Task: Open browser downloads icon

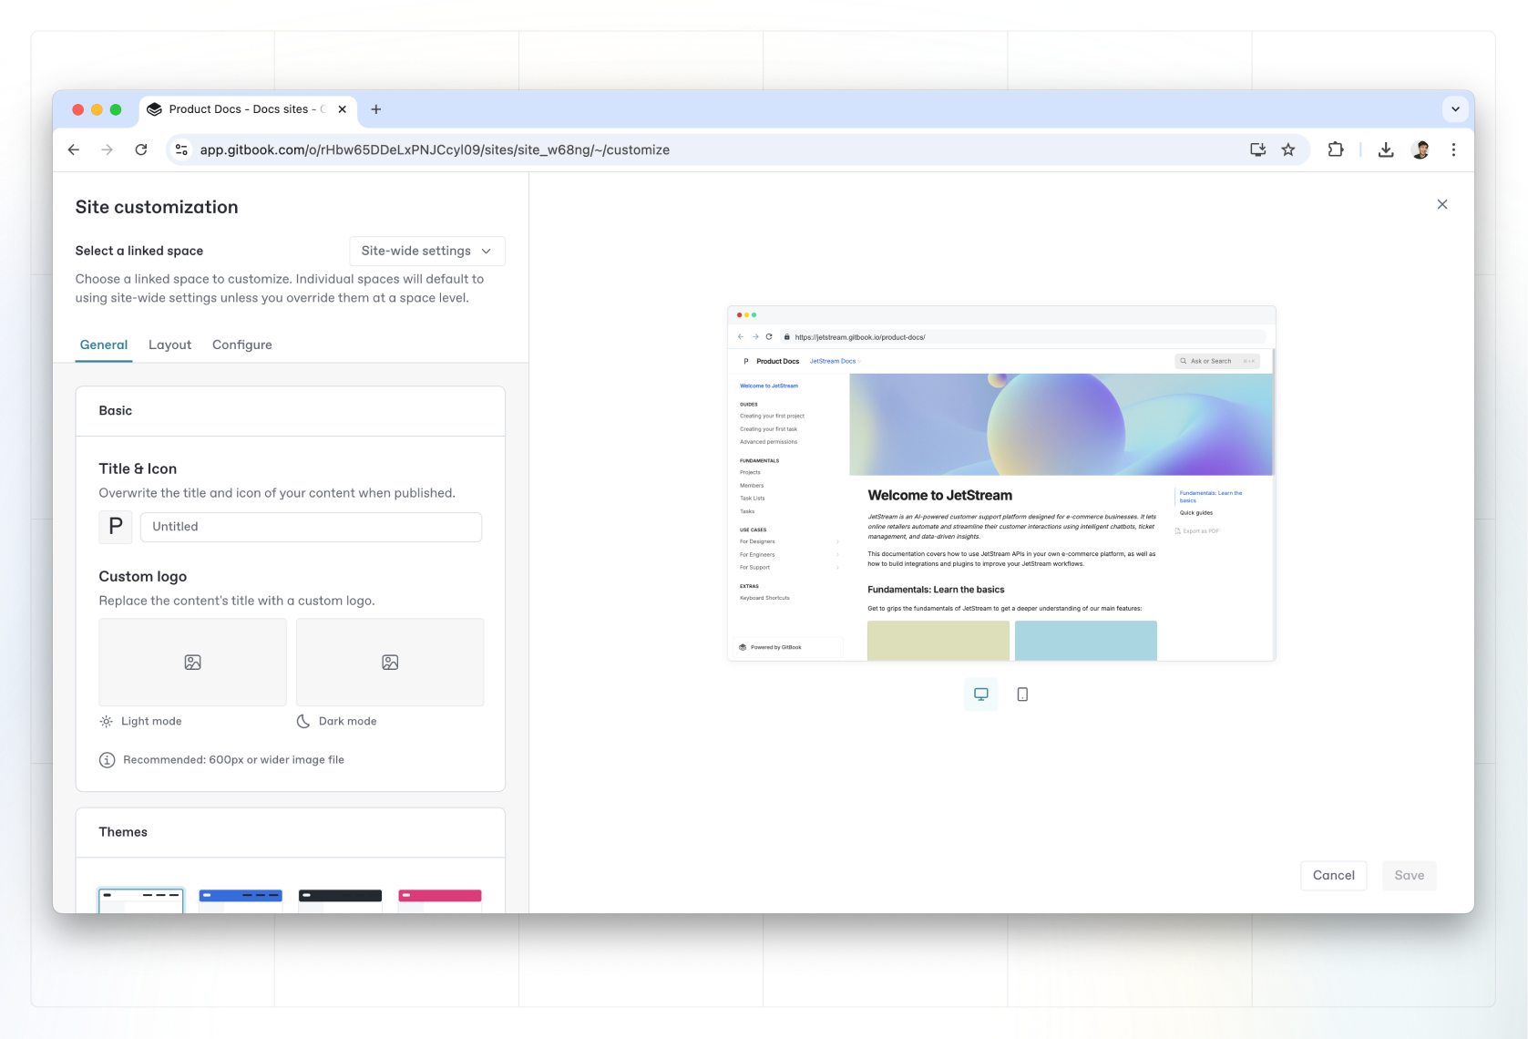Action: 1386,149
